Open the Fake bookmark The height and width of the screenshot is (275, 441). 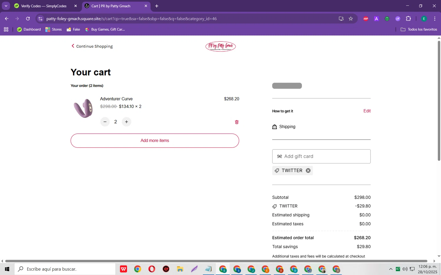(73, 29)
